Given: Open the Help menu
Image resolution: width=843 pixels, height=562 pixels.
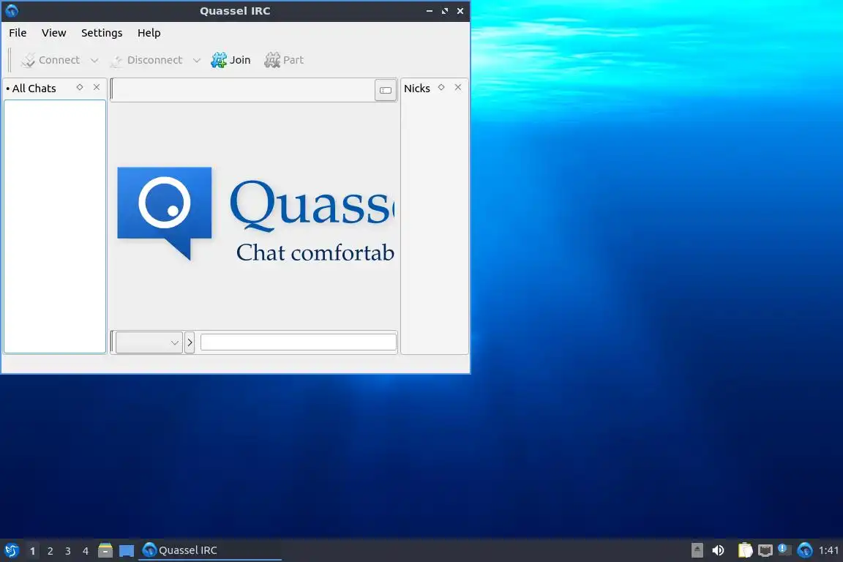Looking at the screenshot, I should (149, 33).
